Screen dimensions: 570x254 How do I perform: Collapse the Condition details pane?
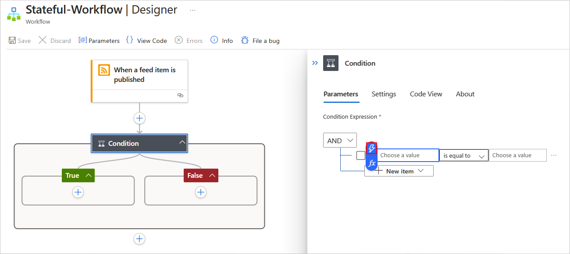pos(315,63)
